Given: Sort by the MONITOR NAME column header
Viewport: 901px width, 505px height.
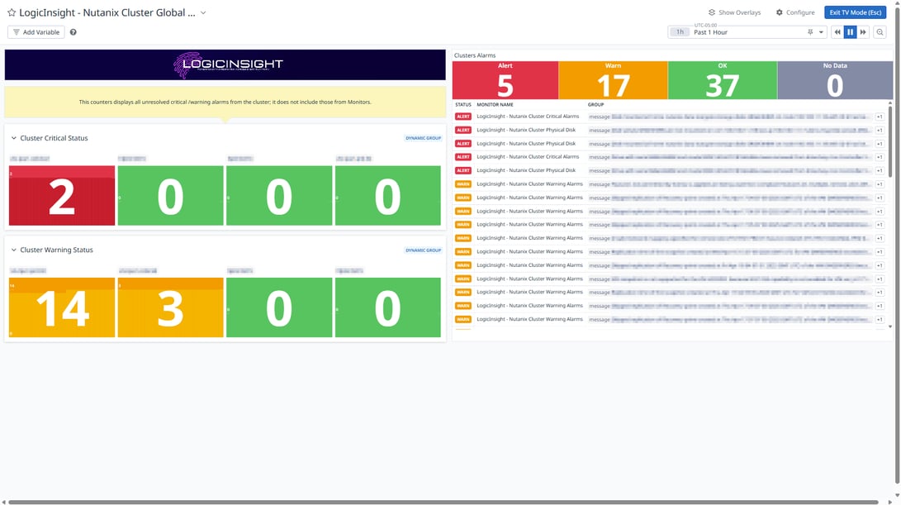Looking at the screenshot, I should click(495, 105).
